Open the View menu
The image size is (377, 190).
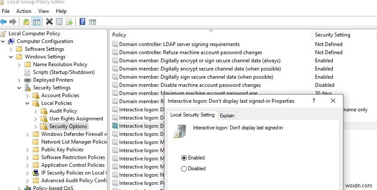coord(43,11)
